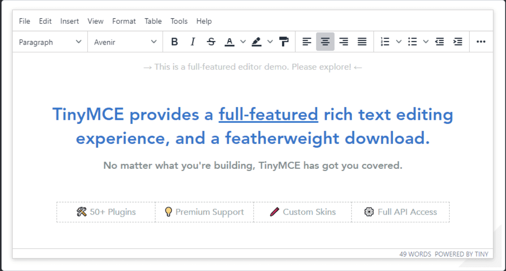Click the Custom Skins table cell
506x271 pixels.
tap(302, 212)
